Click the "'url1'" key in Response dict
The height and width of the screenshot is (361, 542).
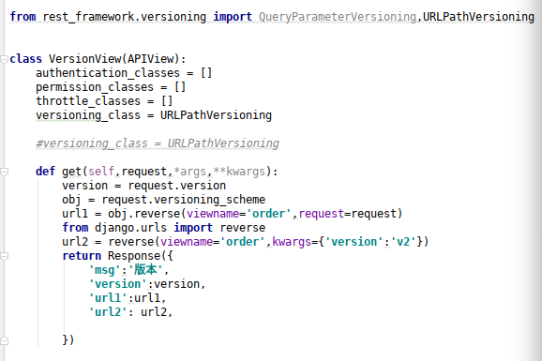pos(108,298)
